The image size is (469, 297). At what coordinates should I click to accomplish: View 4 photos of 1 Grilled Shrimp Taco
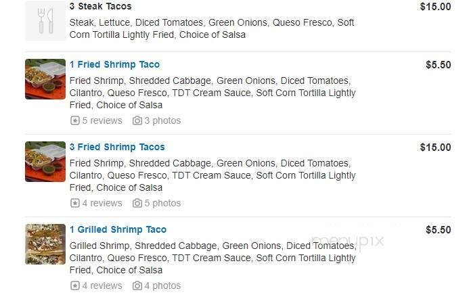pos(162,285)
